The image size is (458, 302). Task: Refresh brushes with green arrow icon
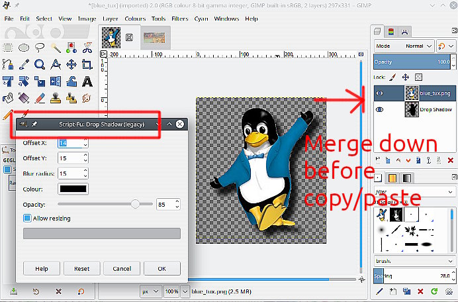(434, 291)
